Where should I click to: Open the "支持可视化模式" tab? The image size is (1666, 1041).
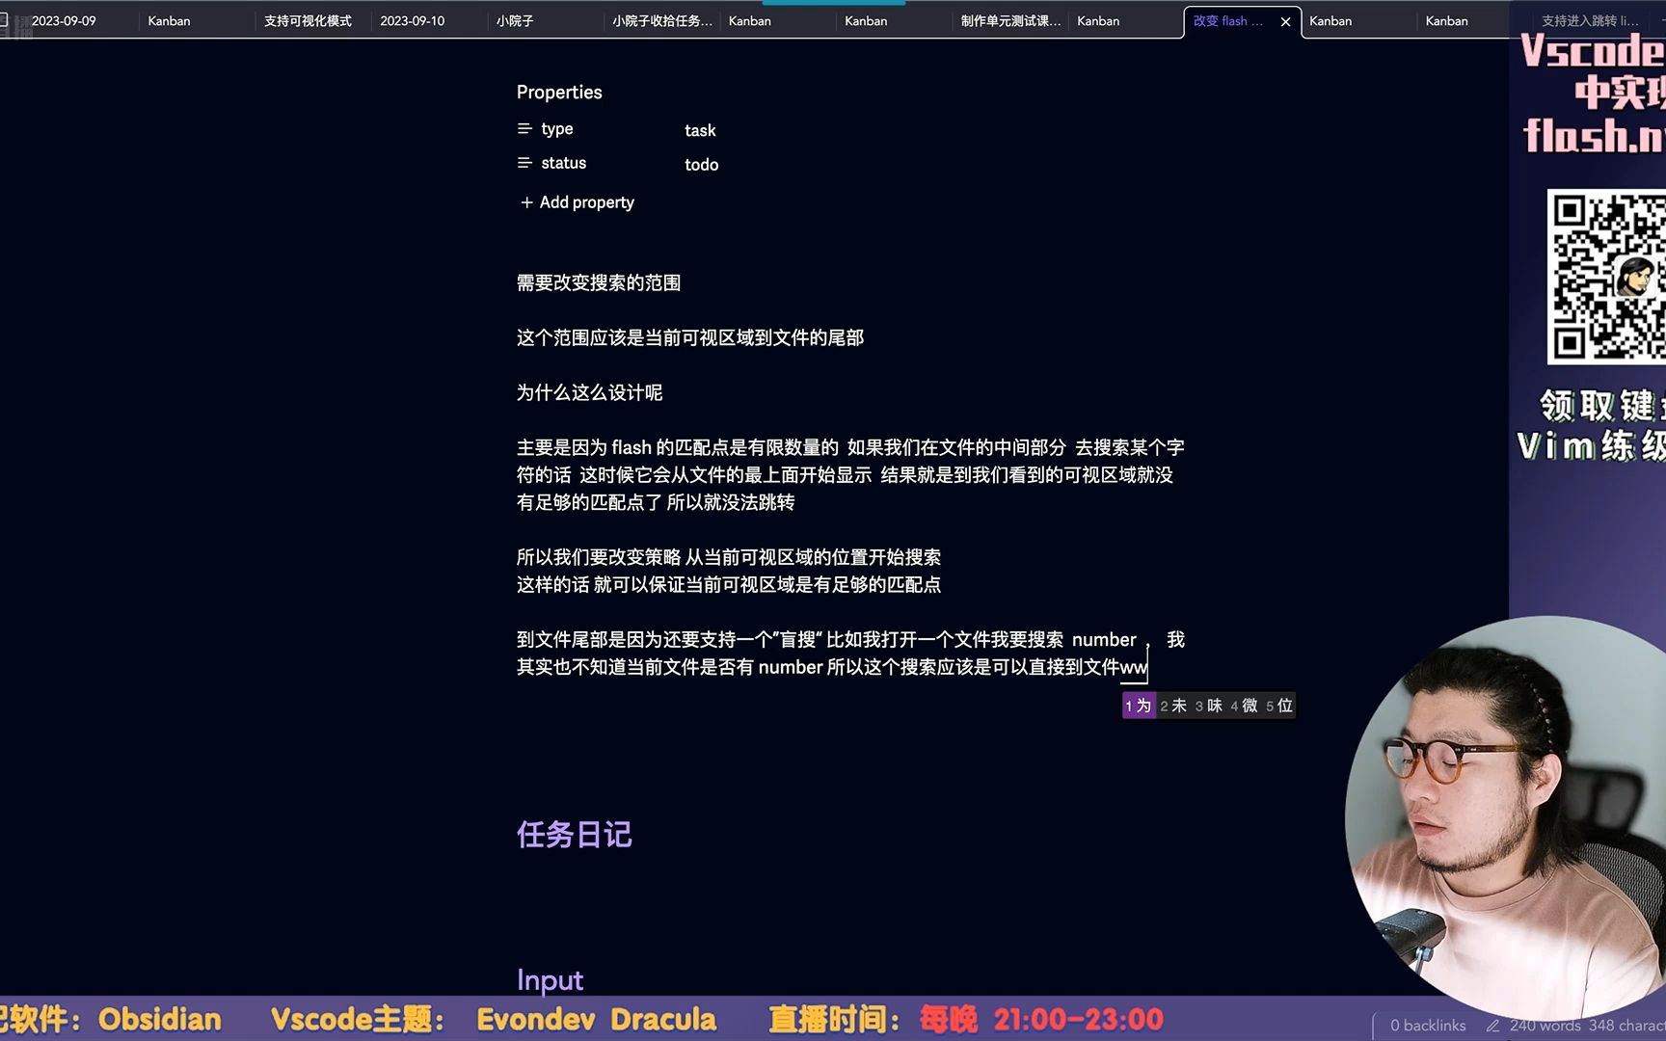pos(305,20)
